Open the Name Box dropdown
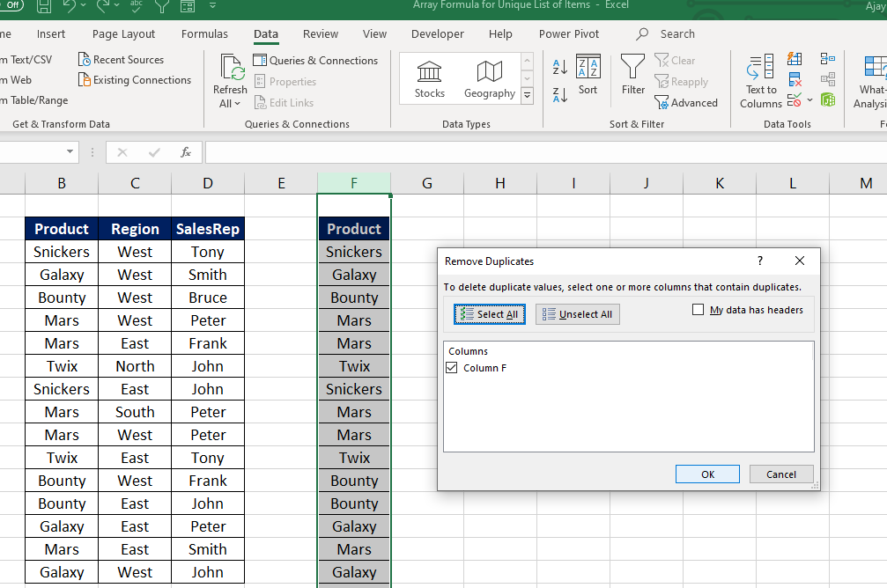The image size is (887, 588). click(x=70, y=151)
